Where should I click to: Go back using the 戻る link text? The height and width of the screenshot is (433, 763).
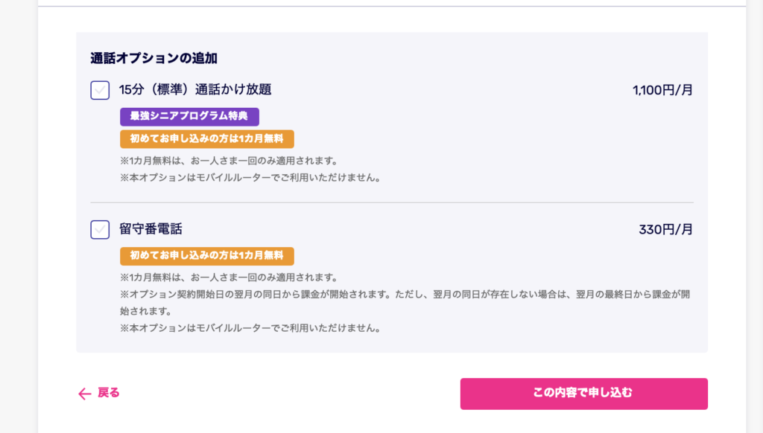(109, 393)
